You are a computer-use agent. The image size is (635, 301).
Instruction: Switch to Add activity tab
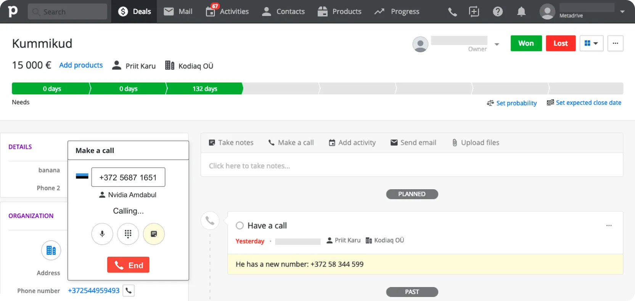pyautogui.click(x=352, y=143)
